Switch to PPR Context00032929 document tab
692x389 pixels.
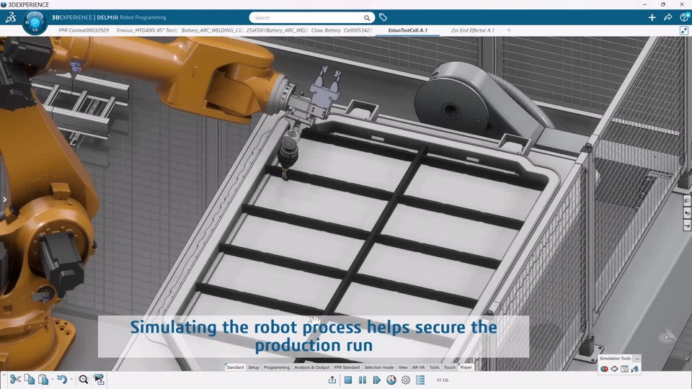[x=84, y=30]
